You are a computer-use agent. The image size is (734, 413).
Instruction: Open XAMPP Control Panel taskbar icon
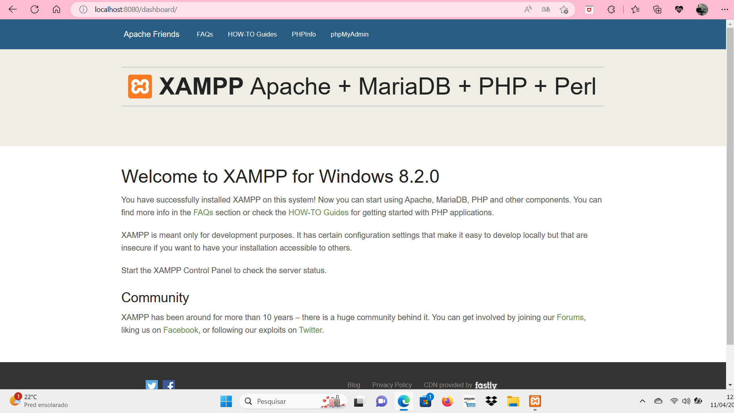click(x=535, y=401)
